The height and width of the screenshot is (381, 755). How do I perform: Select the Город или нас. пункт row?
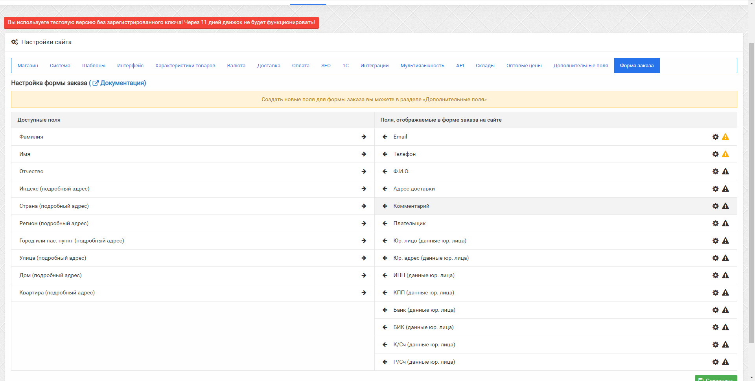pos(193,241)
